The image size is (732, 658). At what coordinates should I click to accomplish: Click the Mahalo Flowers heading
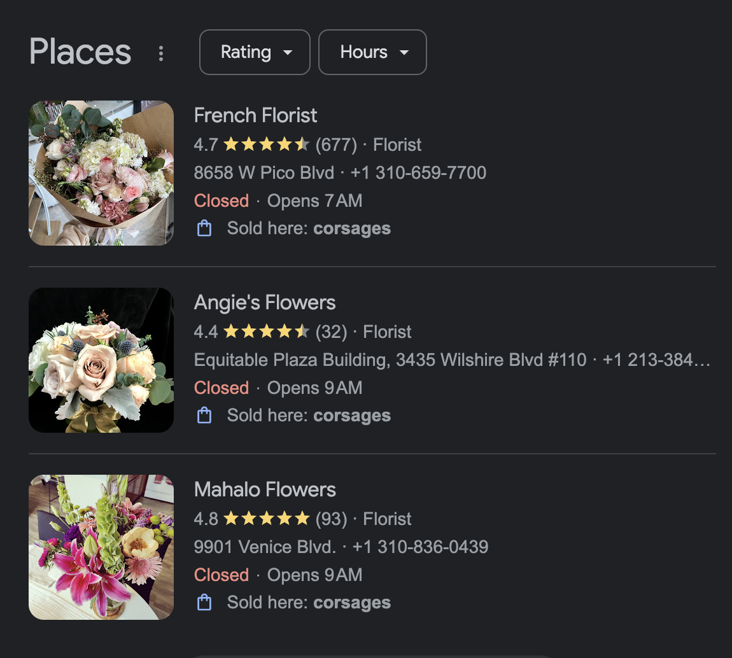tap(265, 489)
